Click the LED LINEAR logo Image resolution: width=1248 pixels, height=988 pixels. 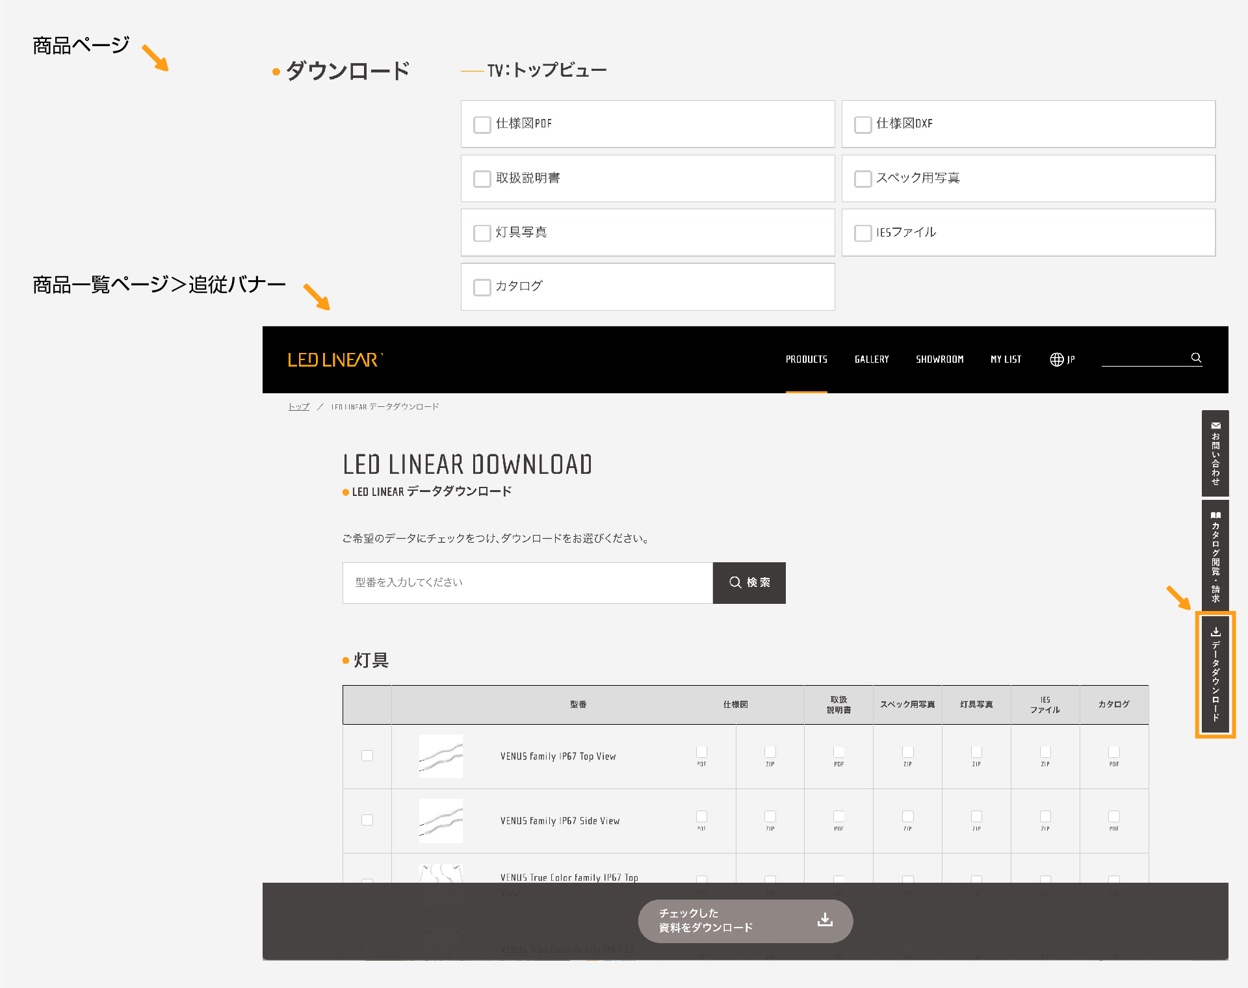pyautogui.click(x=335, y=359)
